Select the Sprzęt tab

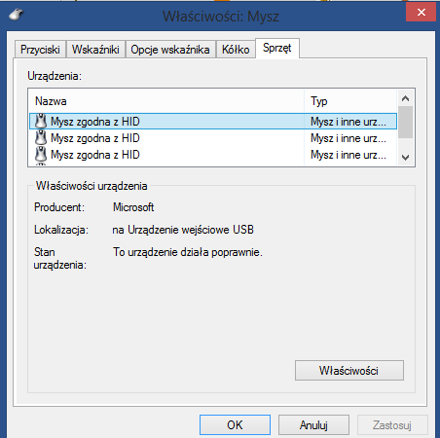277,48
